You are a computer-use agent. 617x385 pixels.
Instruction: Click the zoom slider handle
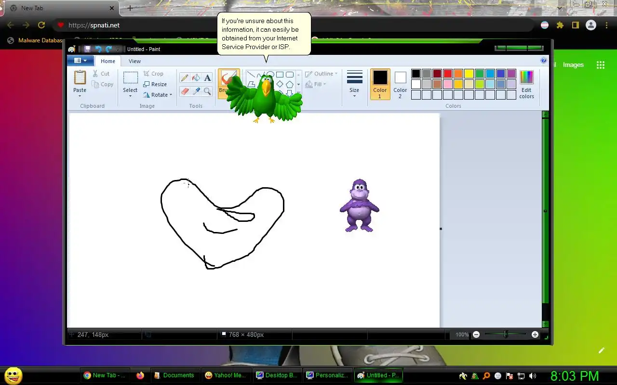point(506,334)
